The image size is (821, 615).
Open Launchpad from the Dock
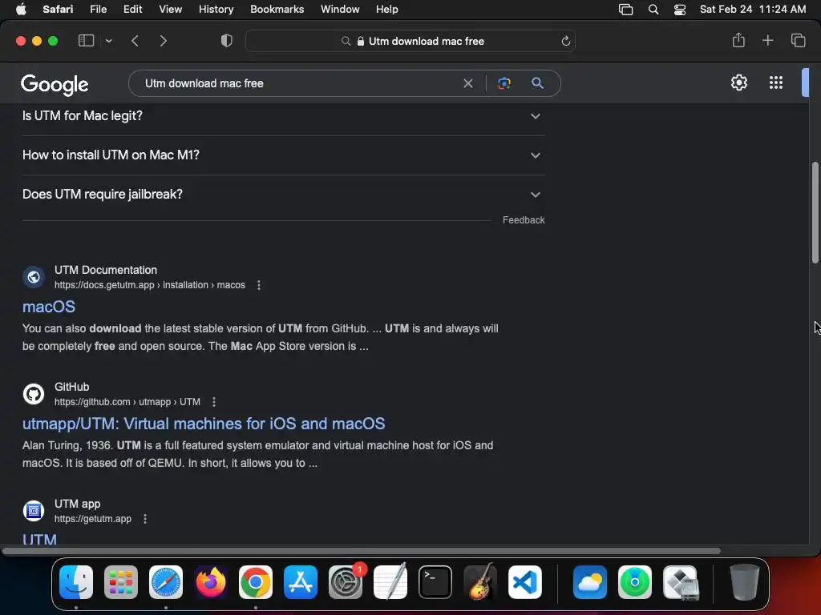(121, 582)
